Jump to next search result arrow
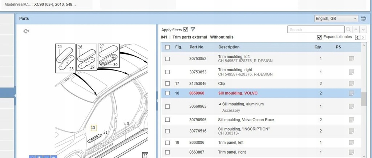Viewport: 372px width, 158px height. [363, 29]
